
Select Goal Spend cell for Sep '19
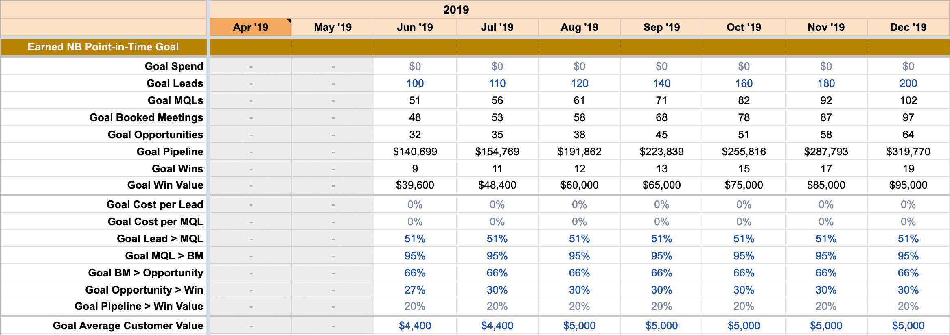point(661,66)
